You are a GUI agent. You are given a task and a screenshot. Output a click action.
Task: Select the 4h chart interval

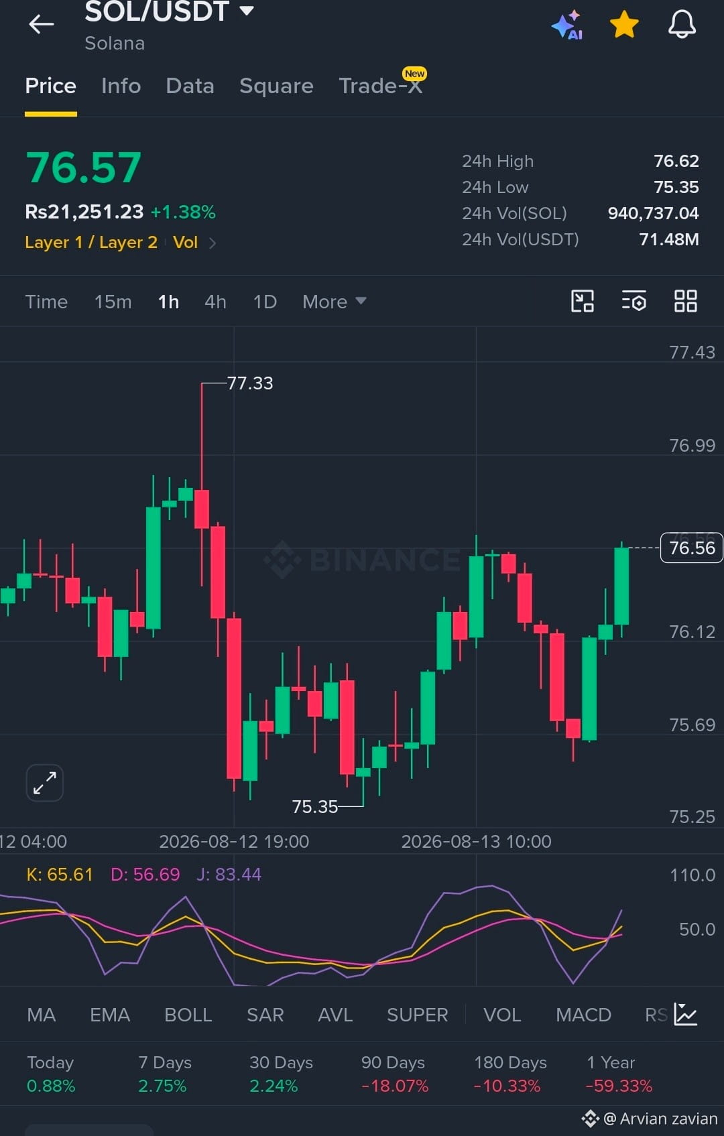[215, 302]
